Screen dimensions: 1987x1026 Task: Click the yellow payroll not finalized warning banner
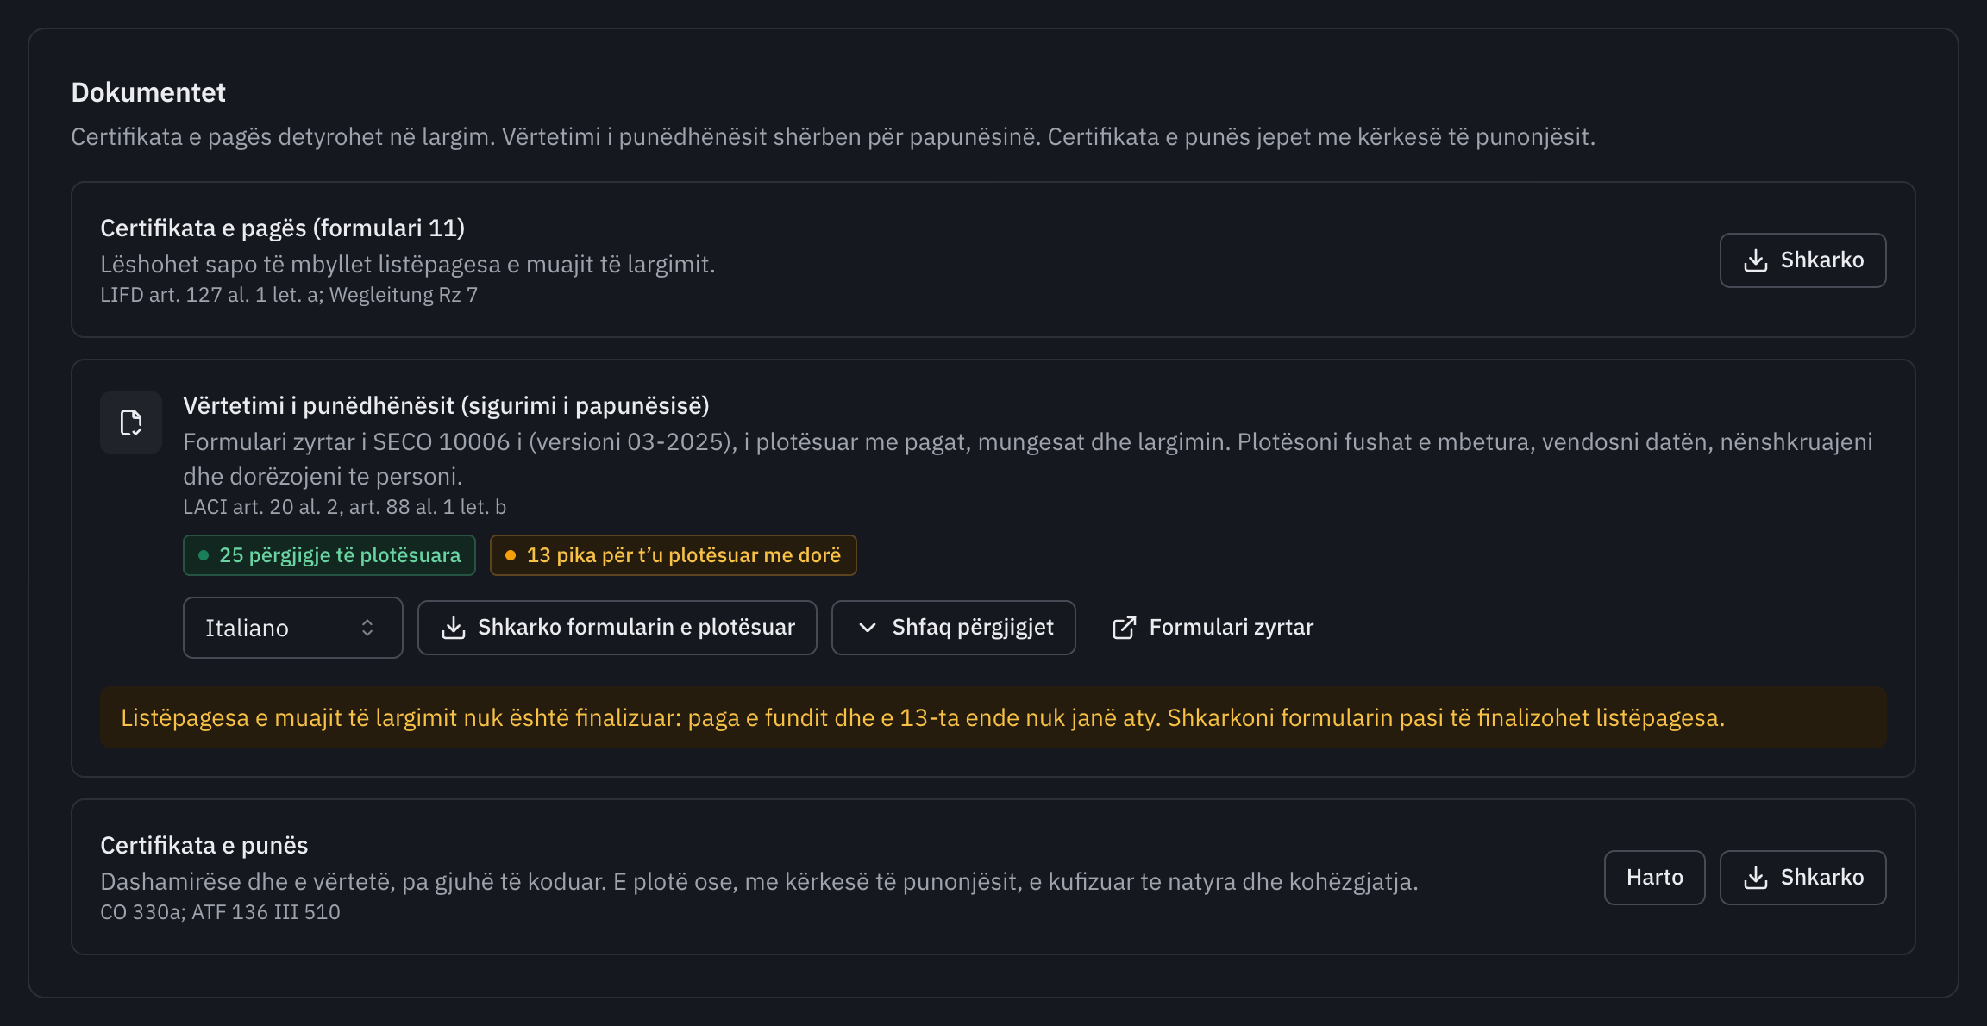(x=993, y=717)
